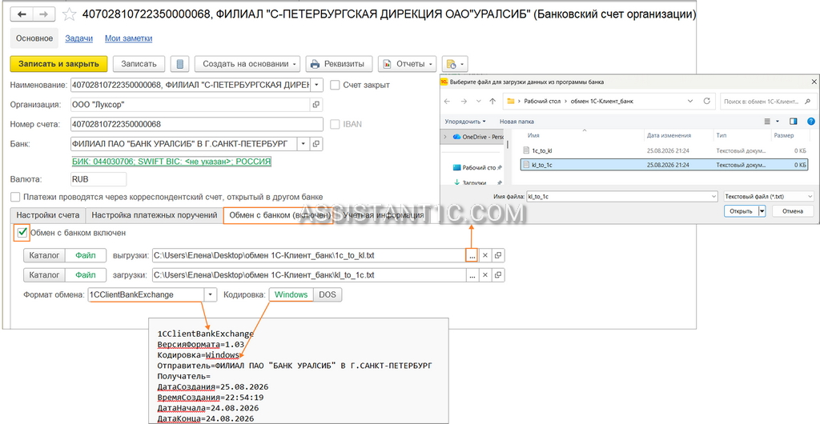820x424 pixels.
Task: Enable payments via correspondent account checkbox
Action: pyautogui.click(x=16, y=197)
